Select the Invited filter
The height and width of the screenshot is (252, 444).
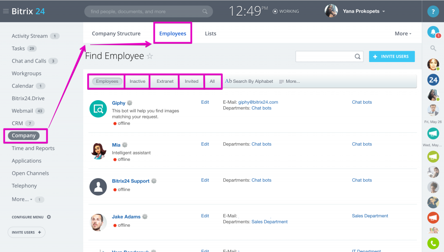pos(191,81)
